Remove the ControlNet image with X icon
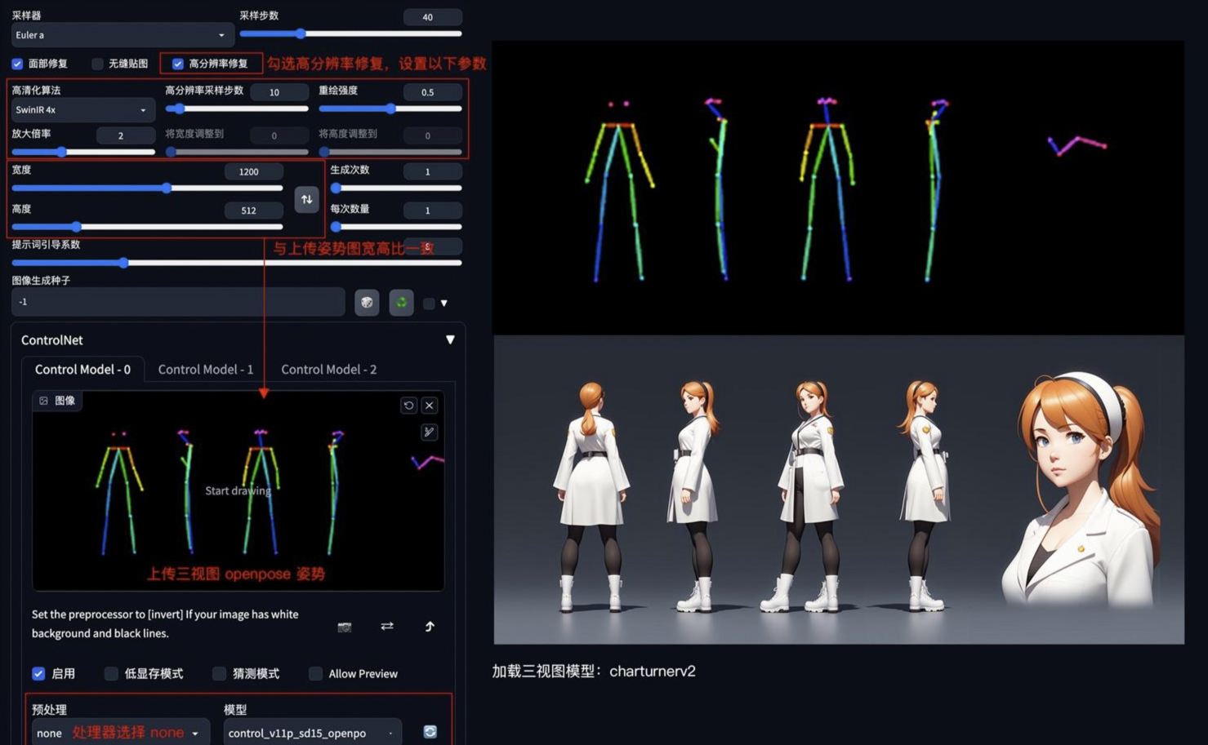Viewport: 1208px width, 745px height. pos(430,405)
